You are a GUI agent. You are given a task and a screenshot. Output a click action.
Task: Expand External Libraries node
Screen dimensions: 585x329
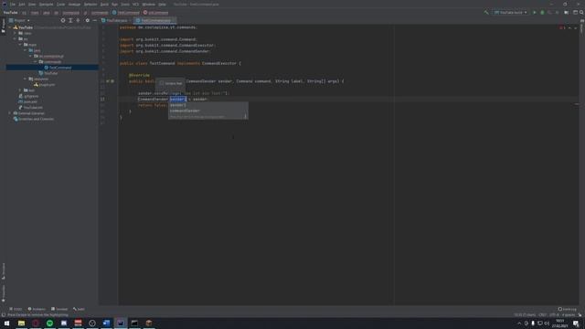pos(10,113)
